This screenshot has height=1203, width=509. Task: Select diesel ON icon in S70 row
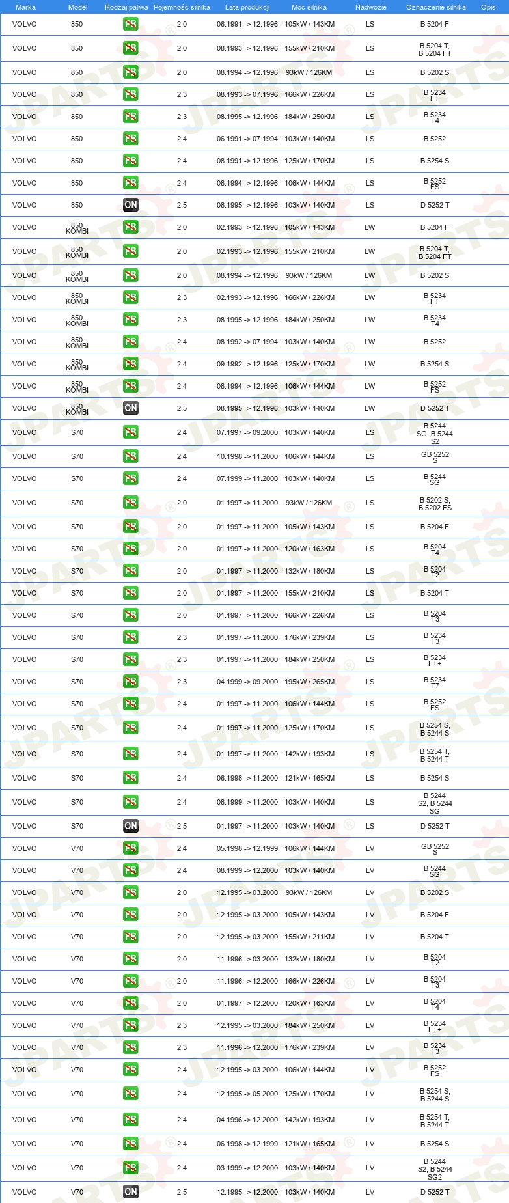click(131, 826)
